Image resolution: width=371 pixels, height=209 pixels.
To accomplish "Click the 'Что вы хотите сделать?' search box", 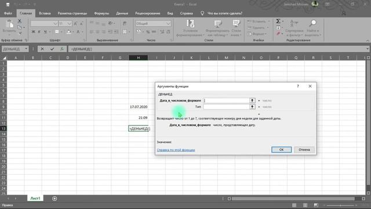I will pyautogui.click(x=225, y=13).
